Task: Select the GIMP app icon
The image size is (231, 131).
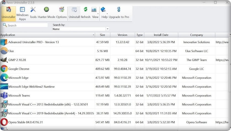Action: coord(4,60)
